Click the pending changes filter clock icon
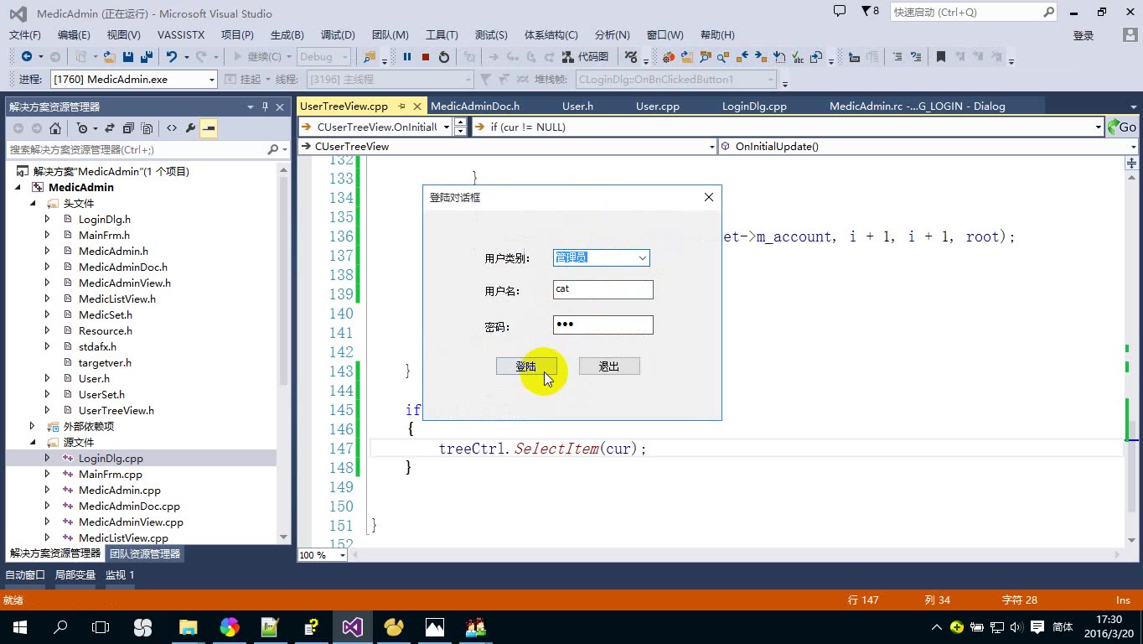Screen dimensions: 1143x644 81,128
